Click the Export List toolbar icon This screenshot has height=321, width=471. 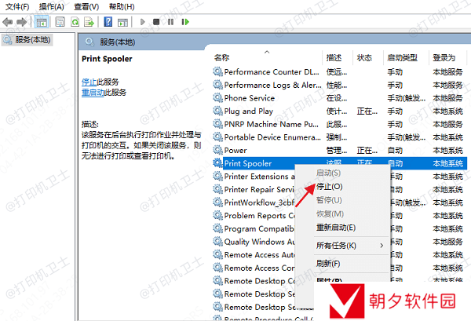click(x=89, y=22)
